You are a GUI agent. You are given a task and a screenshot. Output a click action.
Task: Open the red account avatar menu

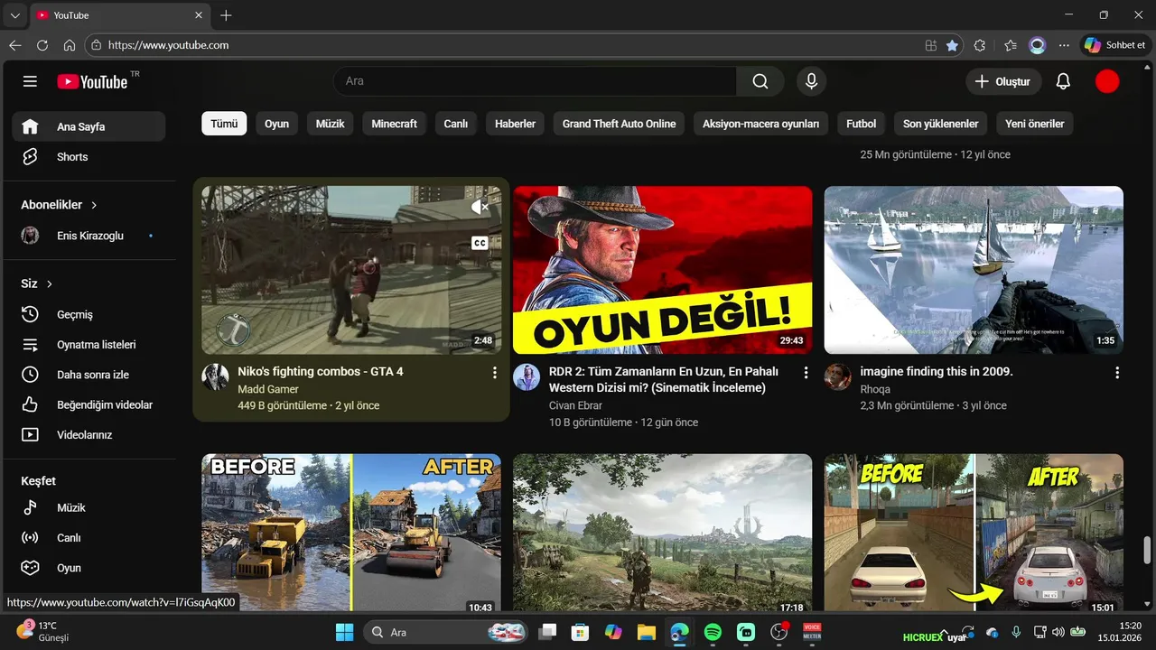[x=1107, y=81]
